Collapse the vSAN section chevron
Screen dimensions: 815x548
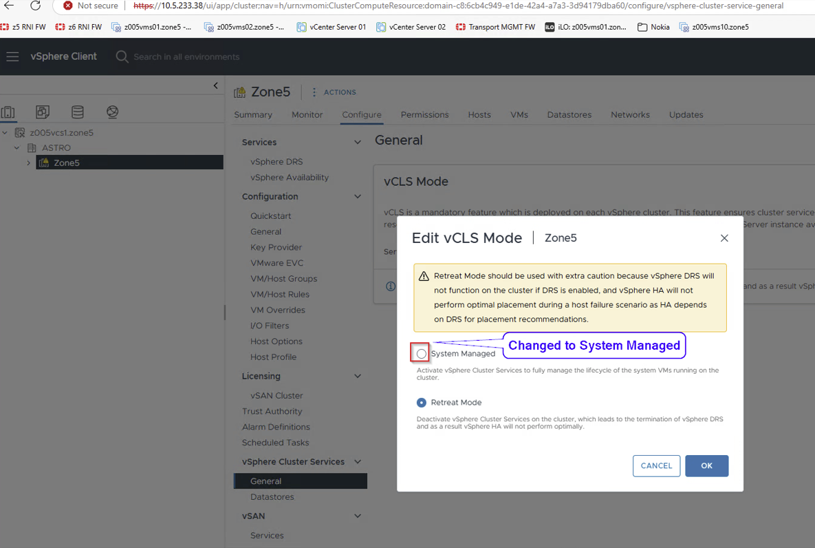tap(358, 516)
